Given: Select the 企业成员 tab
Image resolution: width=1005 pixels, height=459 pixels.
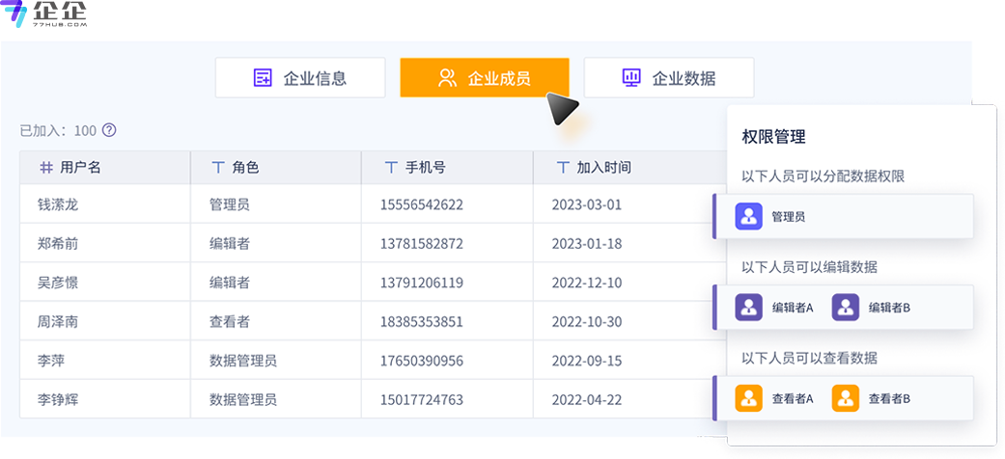Looking at the screenshot, I should pyautogui.click(x=485, y=78).
